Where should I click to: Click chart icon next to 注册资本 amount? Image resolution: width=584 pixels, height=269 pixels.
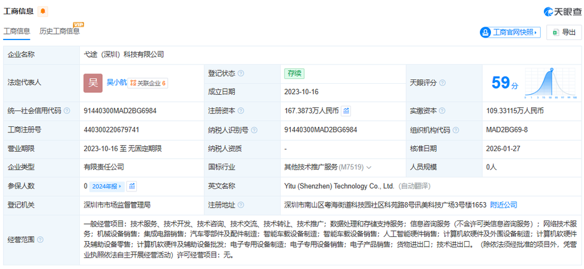click(346, 111)
